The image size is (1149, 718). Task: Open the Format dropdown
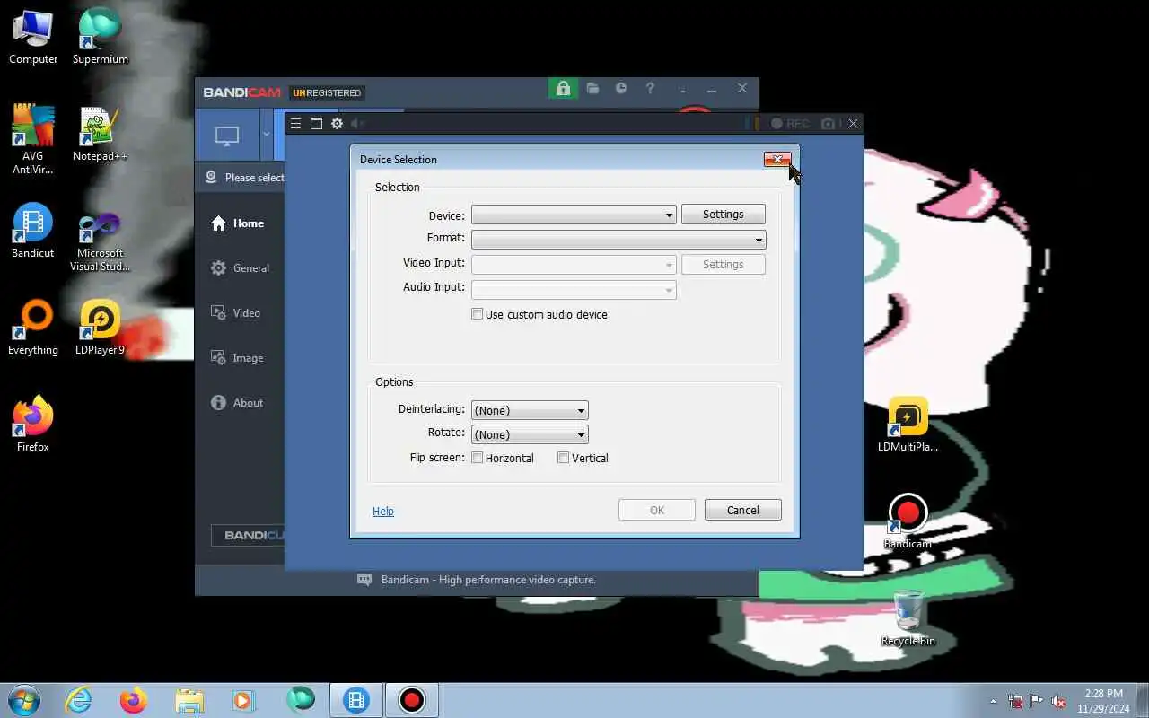[x=618, y=240]
